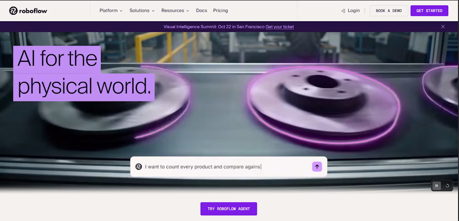
Task: Click the Try Roboflow Agent button
Action: click(229, 209)
